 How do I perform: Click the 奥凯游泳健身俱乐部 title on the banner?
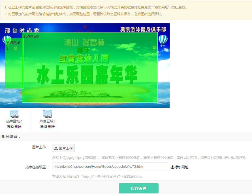(x=143, y=30)
